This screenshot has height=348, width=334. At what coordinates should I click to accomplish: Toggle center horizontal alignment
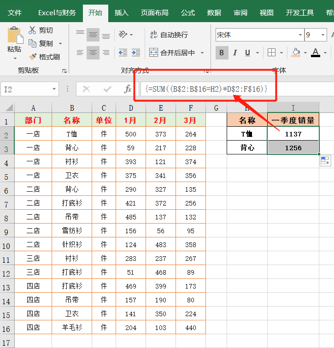tap(93, 53)
